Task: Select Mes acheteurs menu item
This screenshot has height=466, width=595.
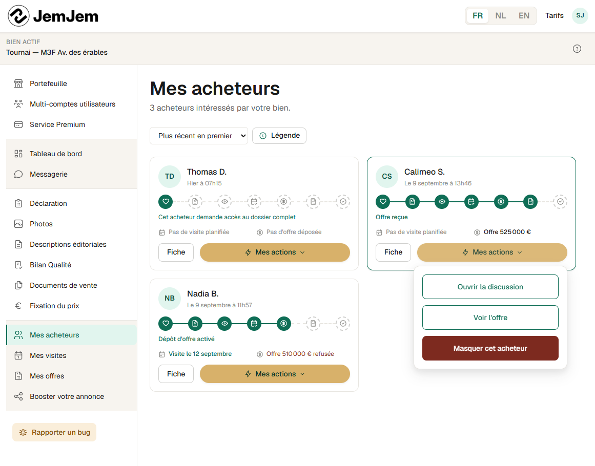Action: 71,335
